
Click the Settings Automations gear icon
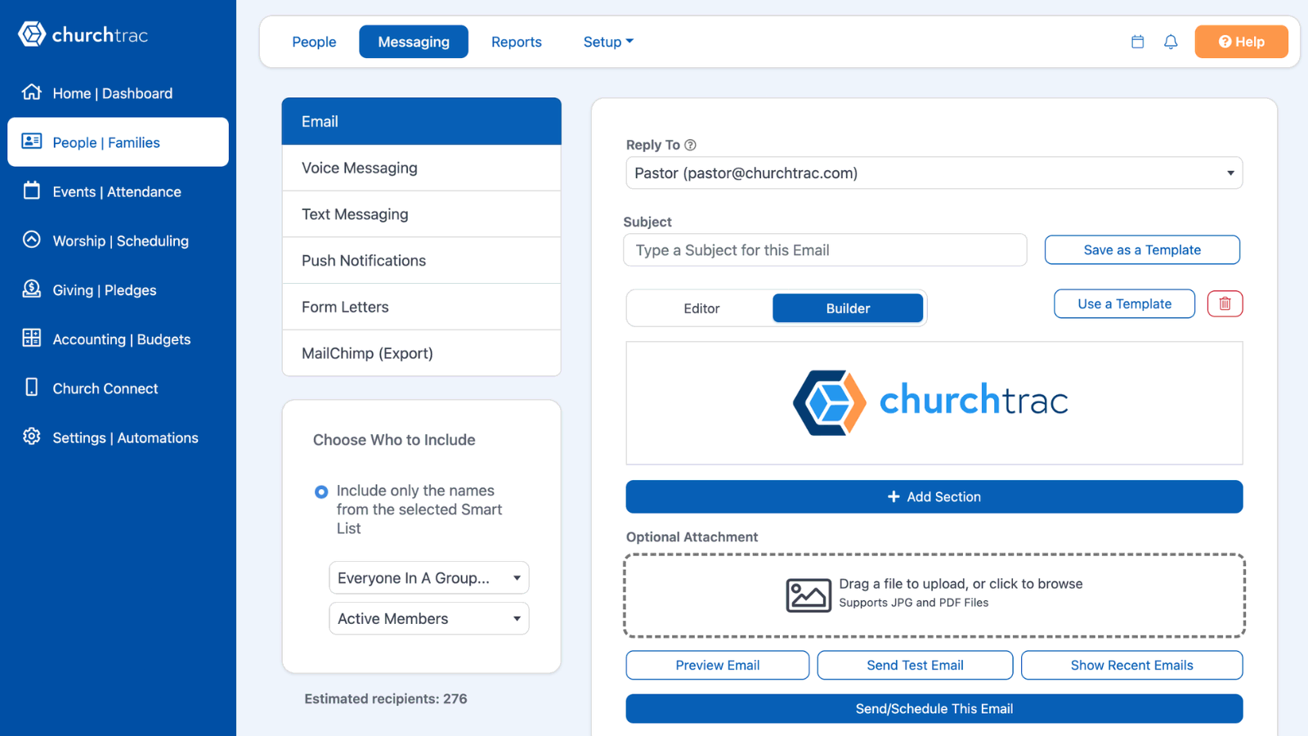(32, 436)
